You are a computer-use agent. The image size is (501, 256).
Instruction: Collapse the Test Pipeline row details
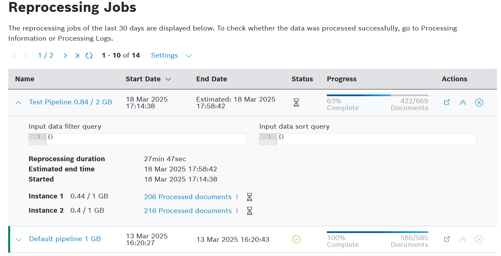(19, 103)
